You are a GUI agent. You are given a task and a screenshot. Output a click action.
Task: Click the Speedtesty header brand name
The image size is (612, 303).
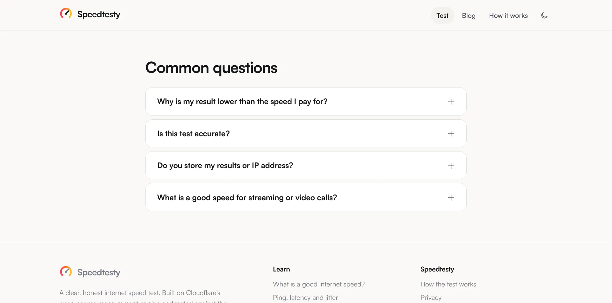pos(99,14)
